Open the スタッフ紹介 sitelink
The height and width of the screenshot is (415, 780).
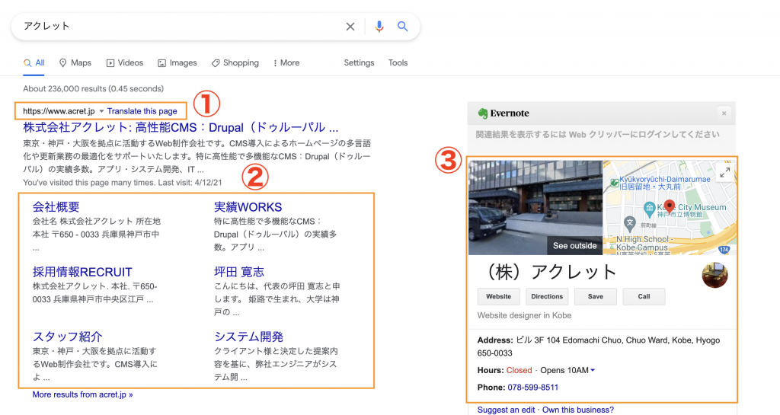(x=67, y=337)
